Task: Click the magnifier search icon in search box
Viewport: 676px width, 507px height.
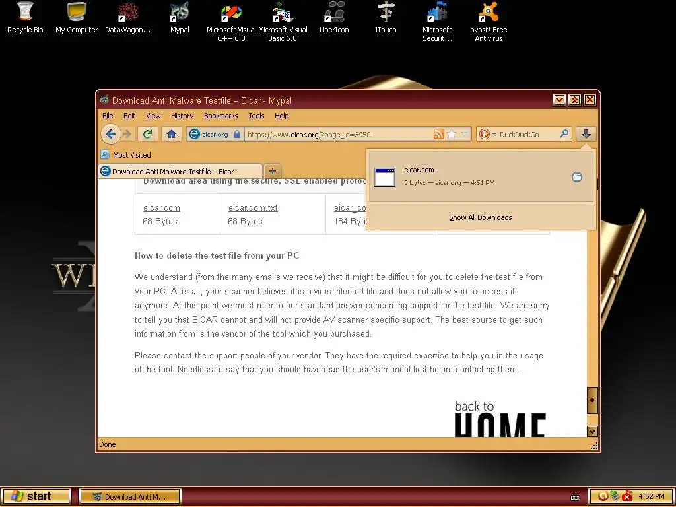Action: point(564,134)
